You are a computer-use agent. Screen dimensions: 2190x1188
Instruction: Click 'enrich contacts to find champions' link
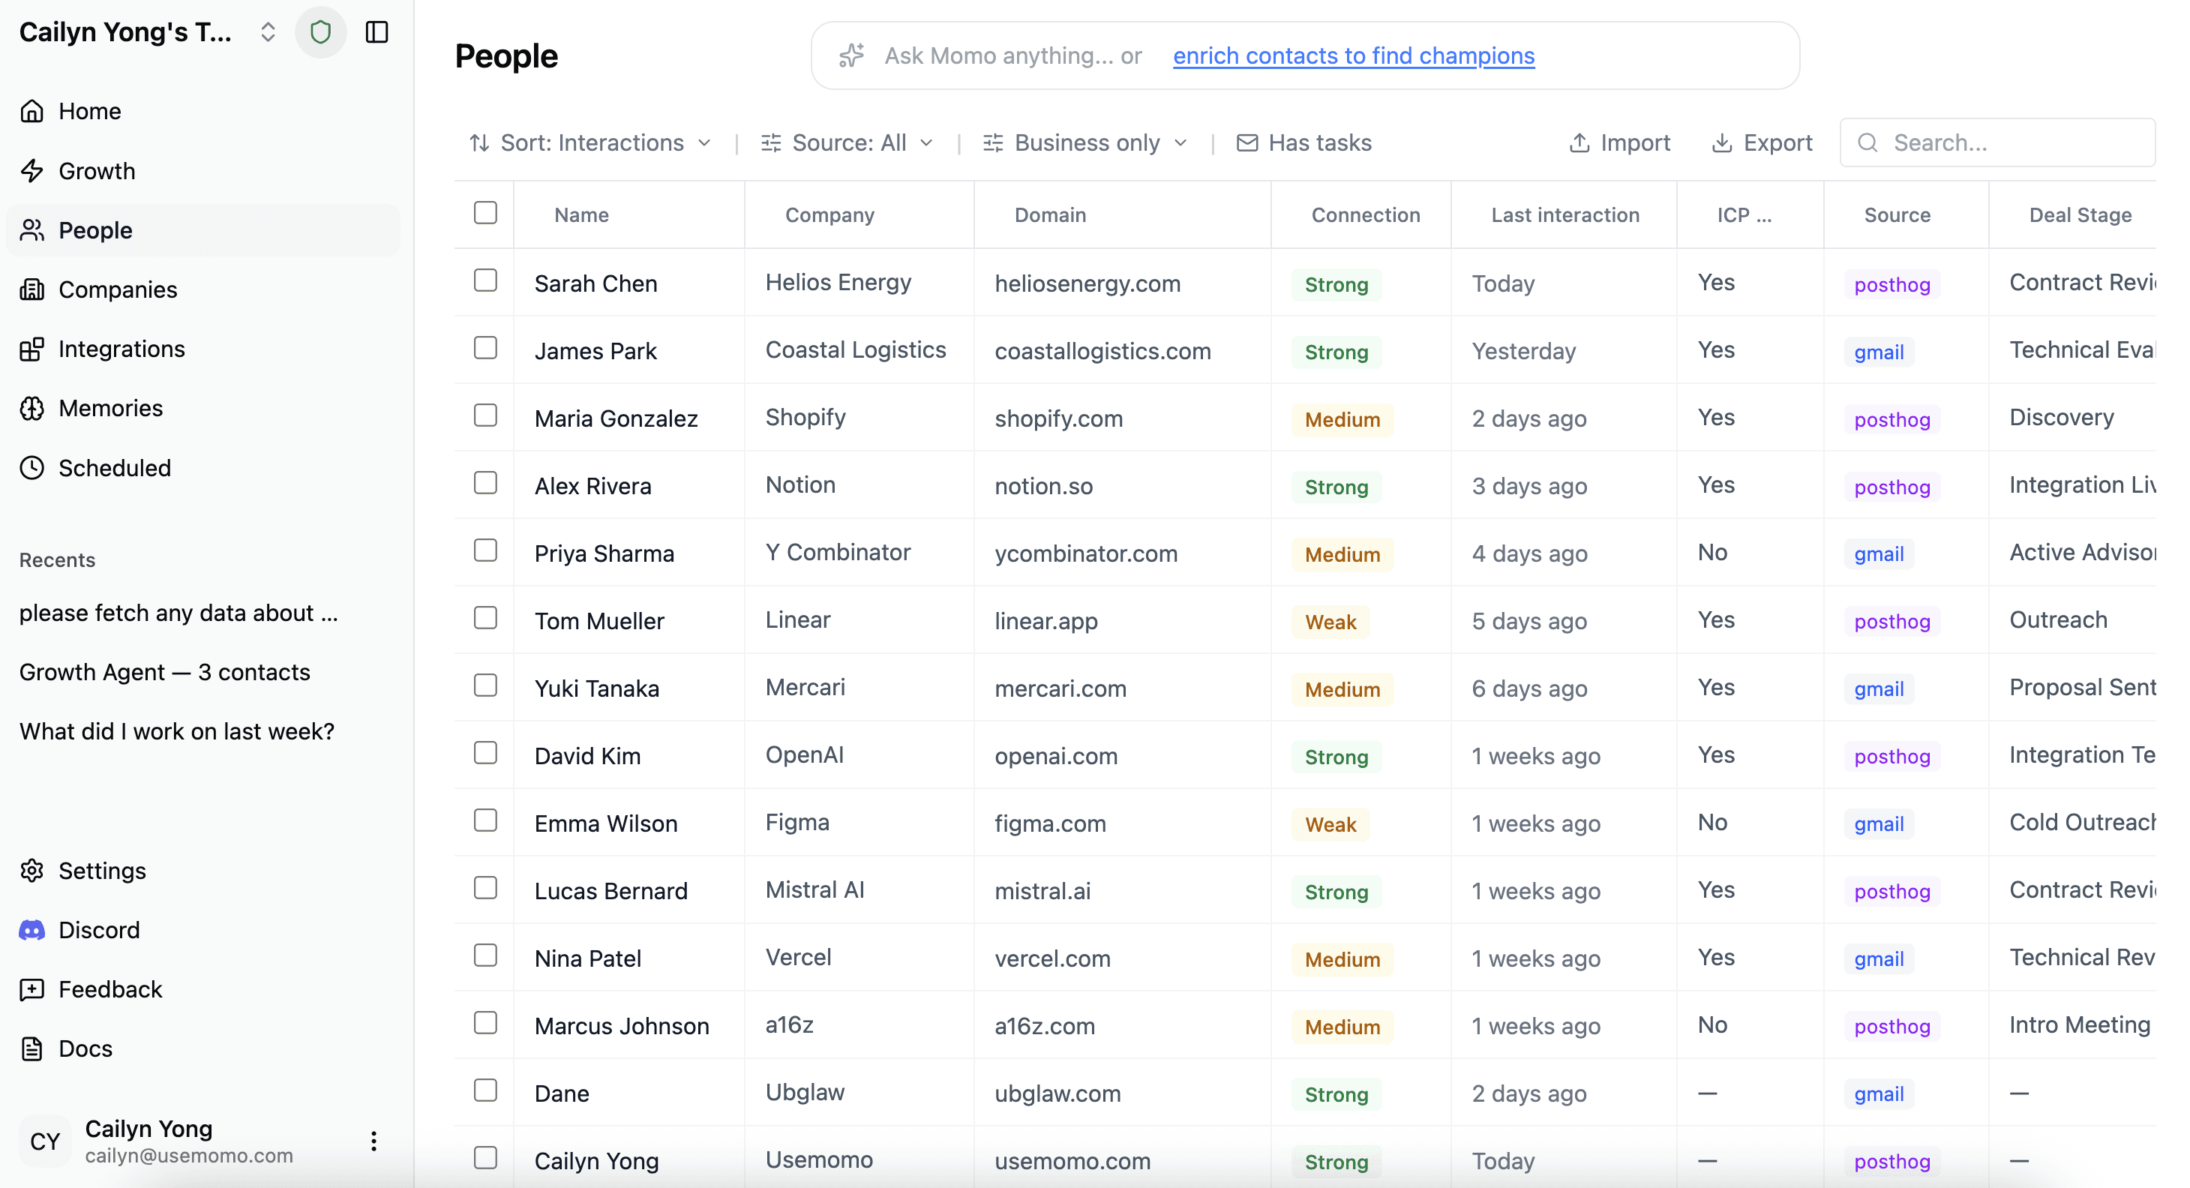pyautogui.click(x=1354, y=55)
